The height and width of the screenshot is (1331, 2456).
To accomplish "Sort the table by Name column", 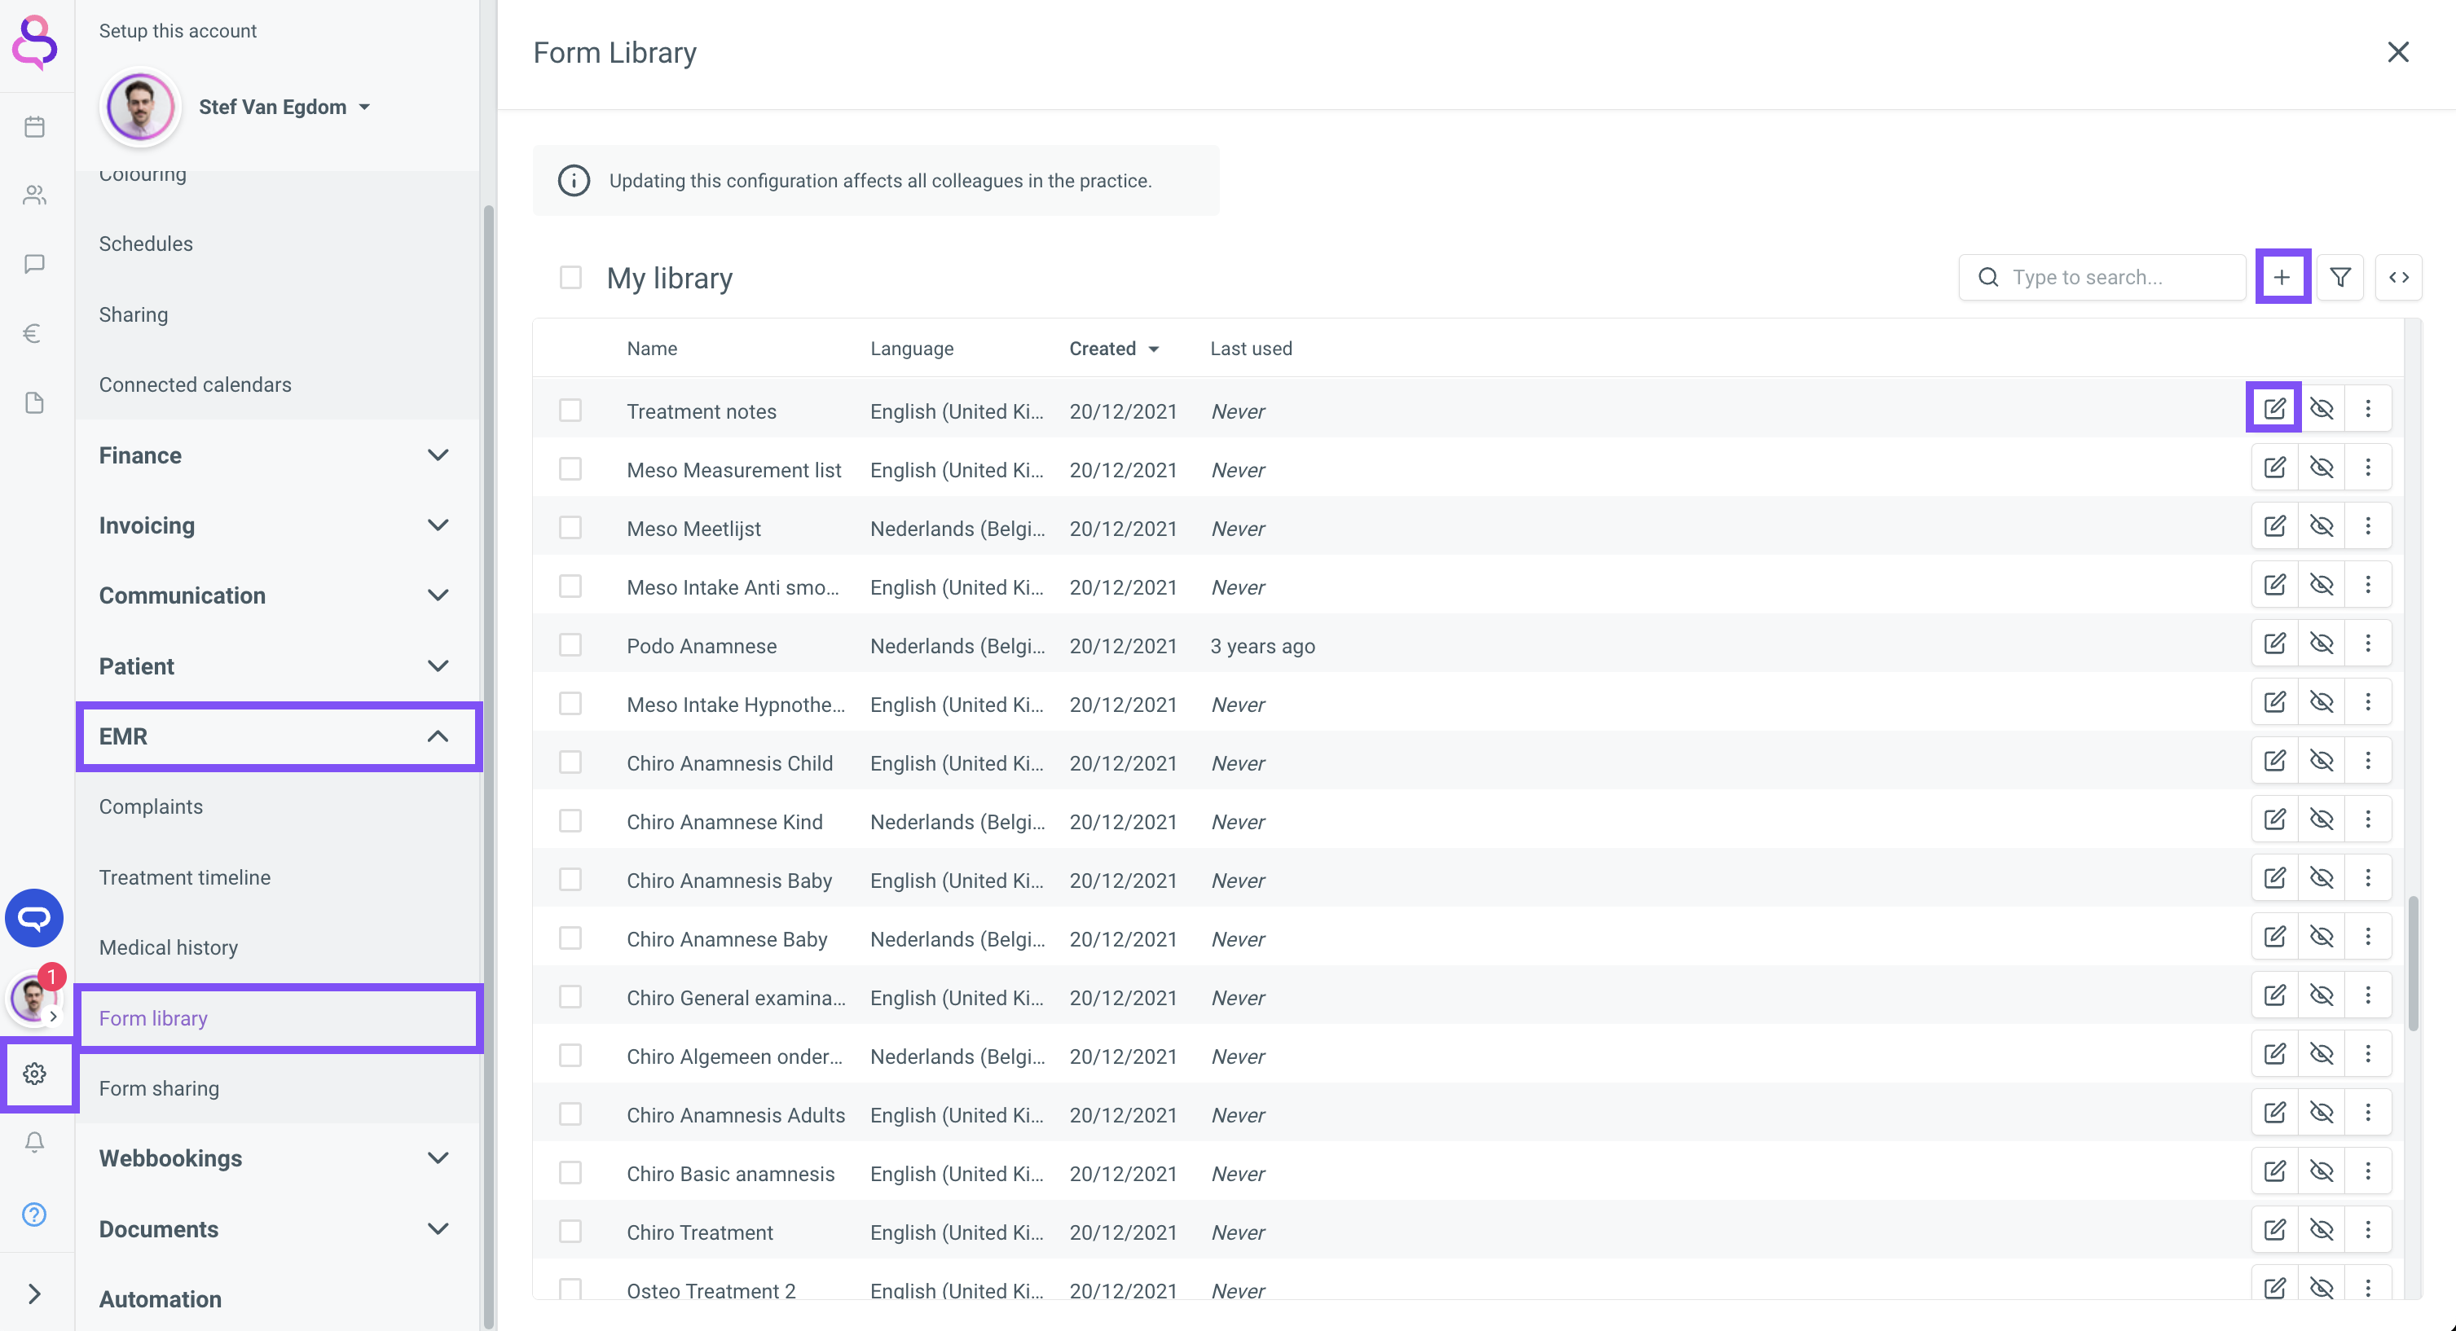I will coord(652,349).
